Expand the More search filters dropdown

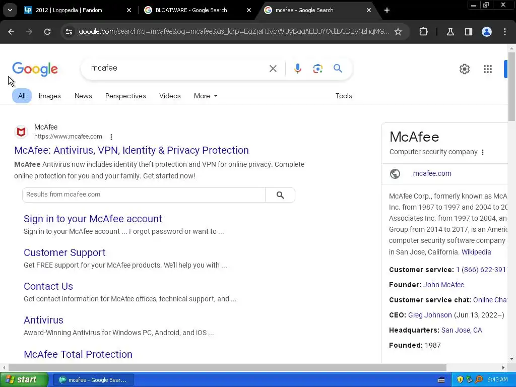[206, 96]
